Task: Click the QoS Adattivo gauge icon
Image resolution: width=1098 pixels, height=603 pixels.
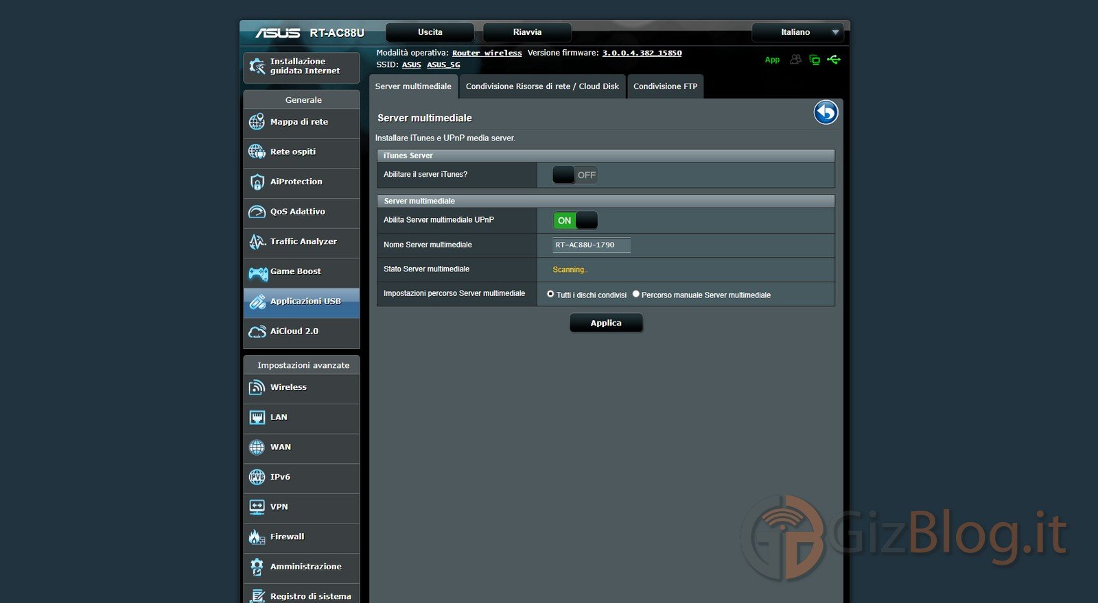Action: click(257, 212)
